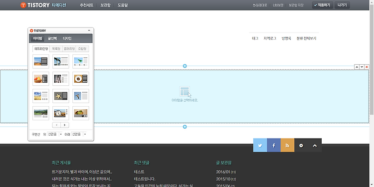
Task: Click the 지역로그 blog menu link
Action: (270, 38)
